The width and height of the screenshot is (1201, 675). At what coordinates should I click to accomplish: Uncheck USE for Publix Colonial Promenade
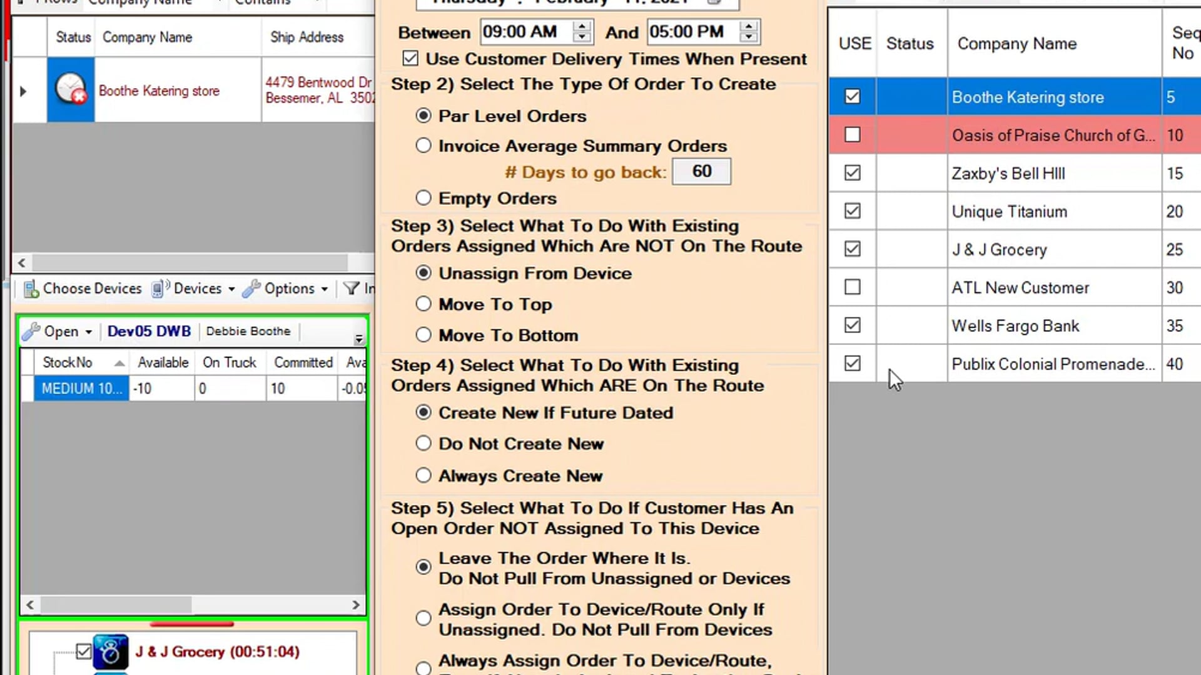coord(852,363)
